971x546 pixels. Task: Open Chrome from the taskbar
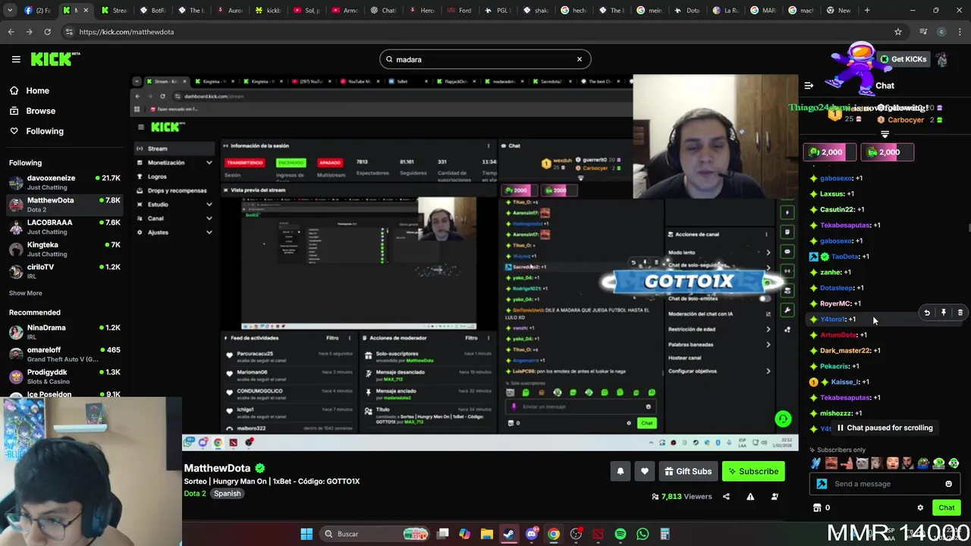click(554, 534)
